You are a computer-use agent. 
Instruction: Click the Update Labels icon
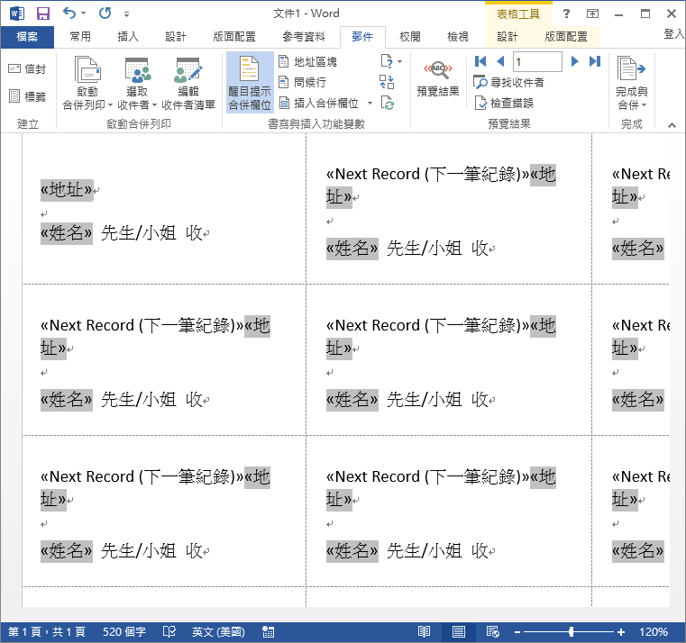click(x=388, y=104)
